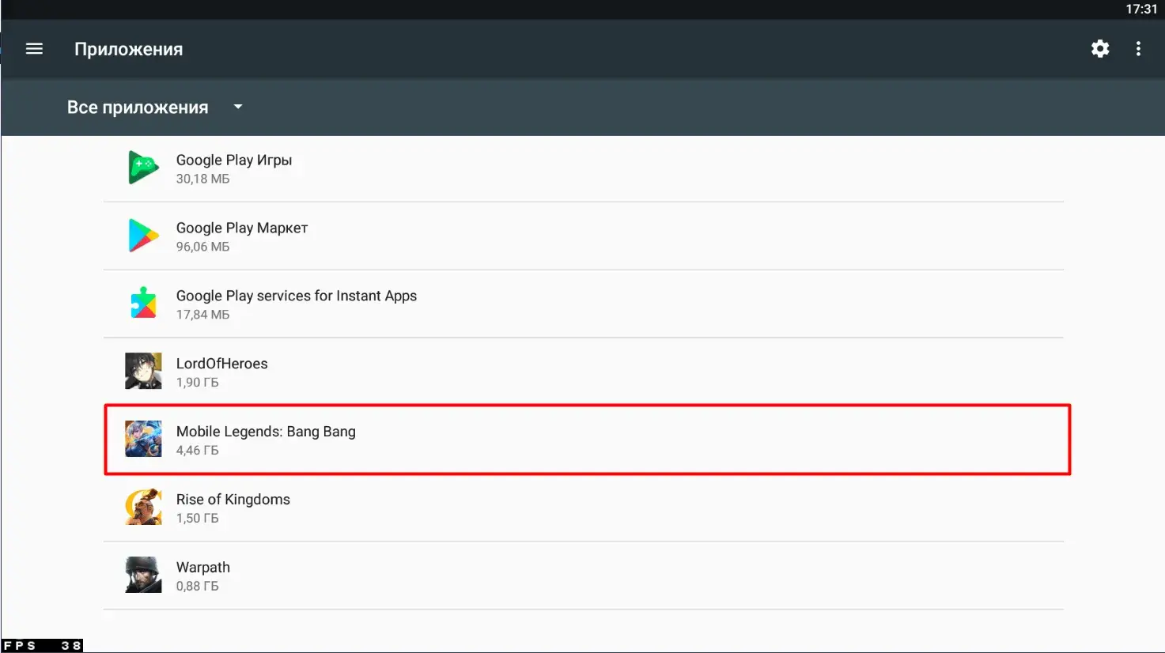Screen dimensions: 1165x653
Task: Click the 1,50 ГБ size label
Action: (x=197, y=519)
